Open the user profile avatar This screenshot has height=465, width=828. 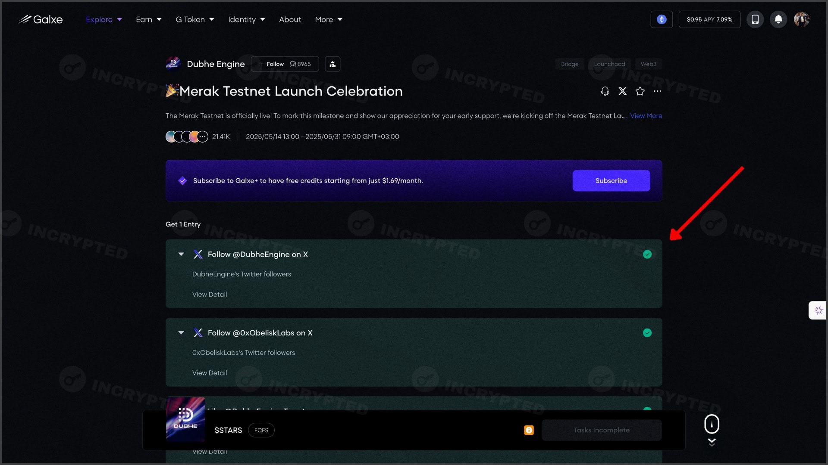802,19
